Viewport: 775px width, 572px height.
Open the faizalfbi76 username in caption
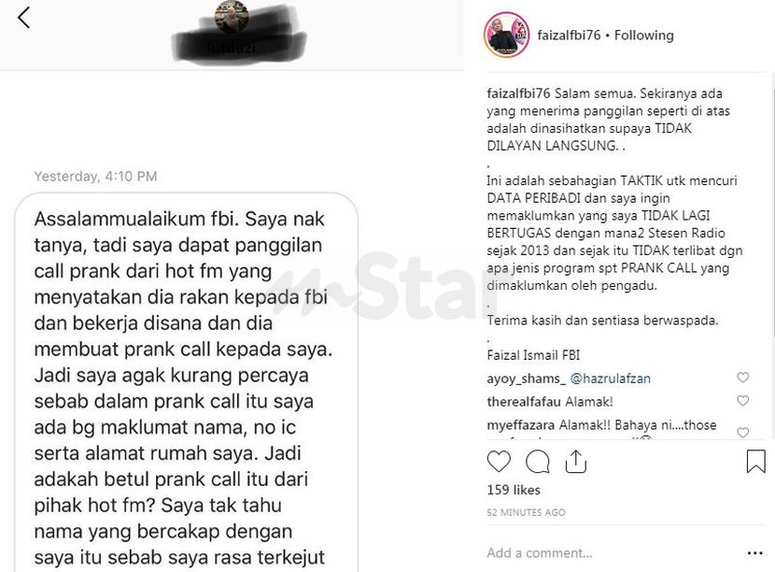point(518,93)
